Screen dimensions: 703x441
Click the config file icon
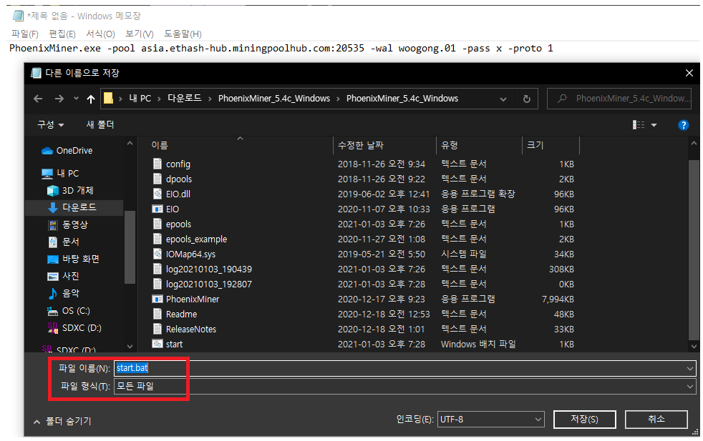coord(157,164)
